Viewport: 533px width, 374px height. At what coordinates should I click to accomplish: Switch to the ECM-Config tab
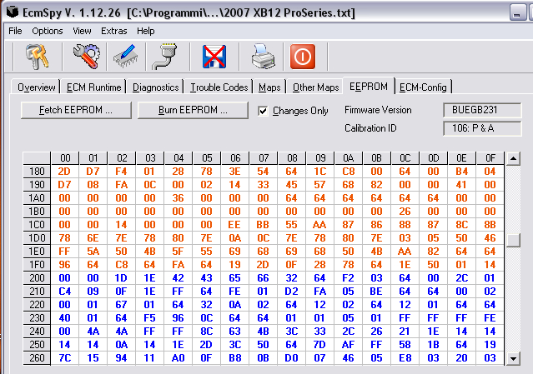(x=423, y=87)
